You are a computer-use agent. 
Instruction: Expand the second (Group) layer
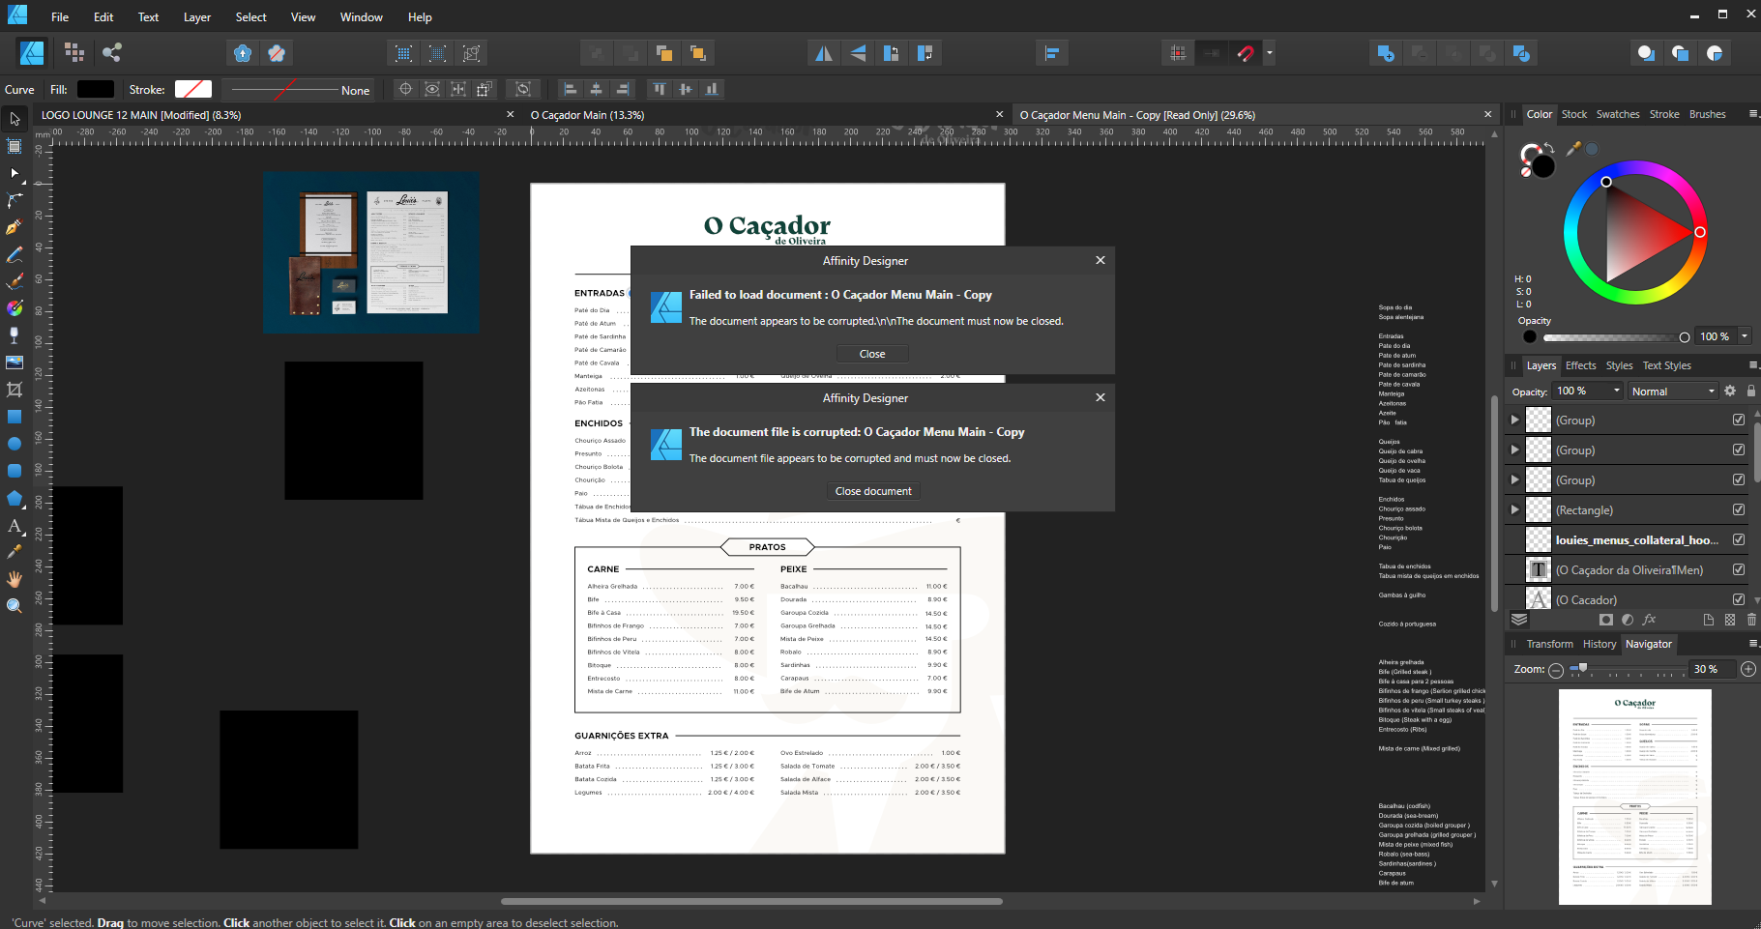click(x=1514, y=450)
